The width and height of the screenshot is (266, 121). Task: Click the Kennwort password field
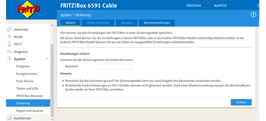(114, 67)
